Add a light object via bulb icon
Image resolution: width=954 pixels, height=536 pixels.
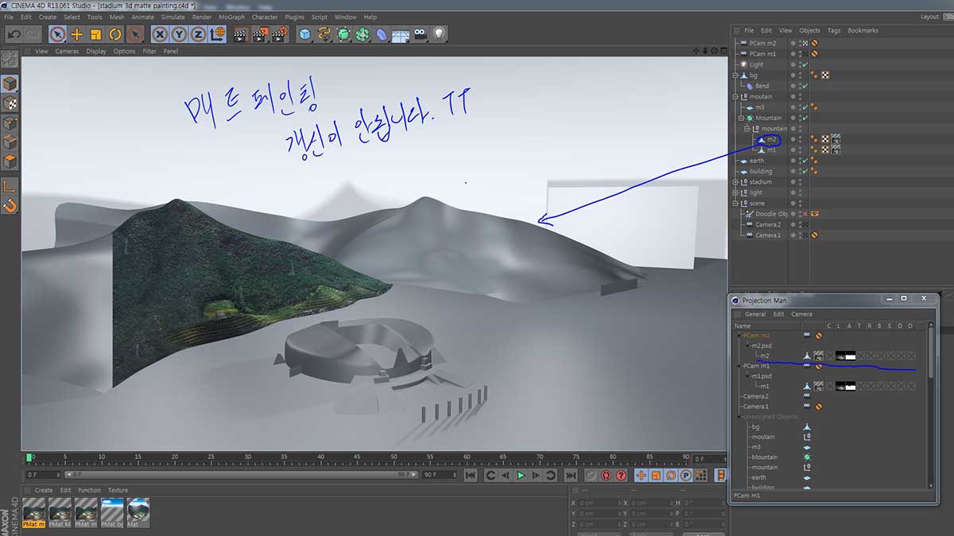tap(438, 34)
